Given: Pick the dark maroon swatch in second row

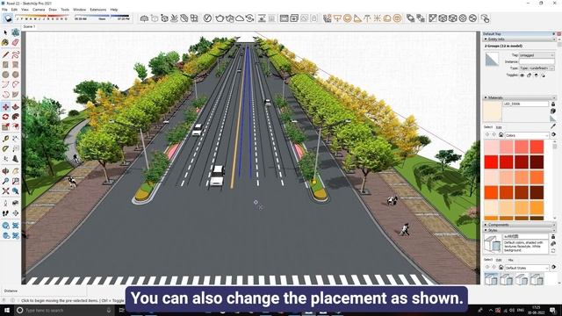Looking at the screenshot, I should pos(537,162).
